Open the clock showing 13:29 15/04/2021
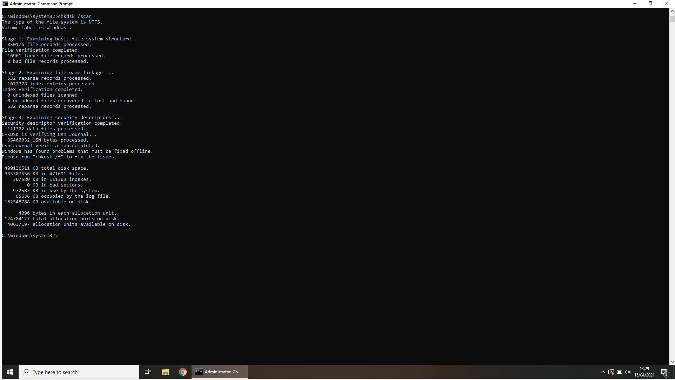The image size is (675, 380). [x=644, y=372]
